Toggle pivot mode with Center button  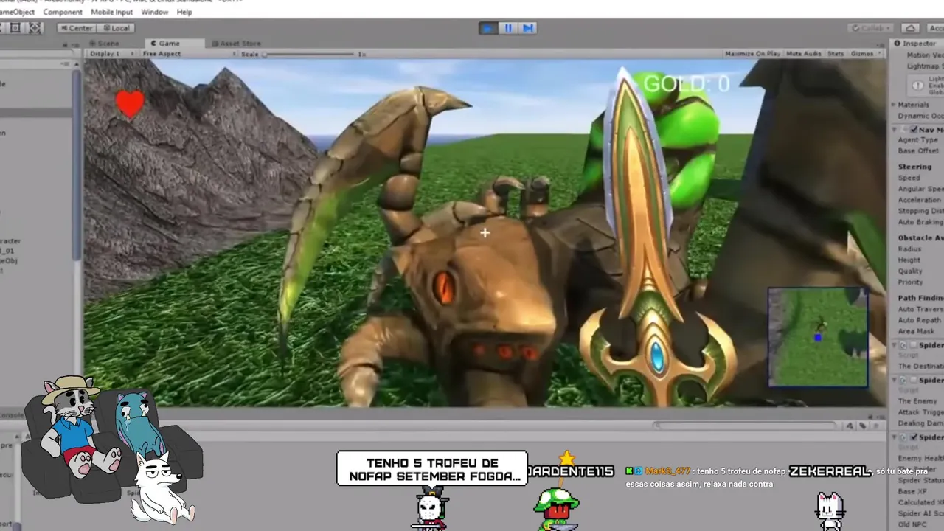(x=77, y=28)
